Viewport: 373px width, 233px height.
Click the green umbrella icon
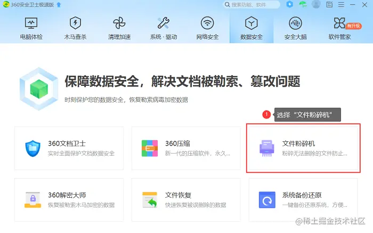(303, 4)
